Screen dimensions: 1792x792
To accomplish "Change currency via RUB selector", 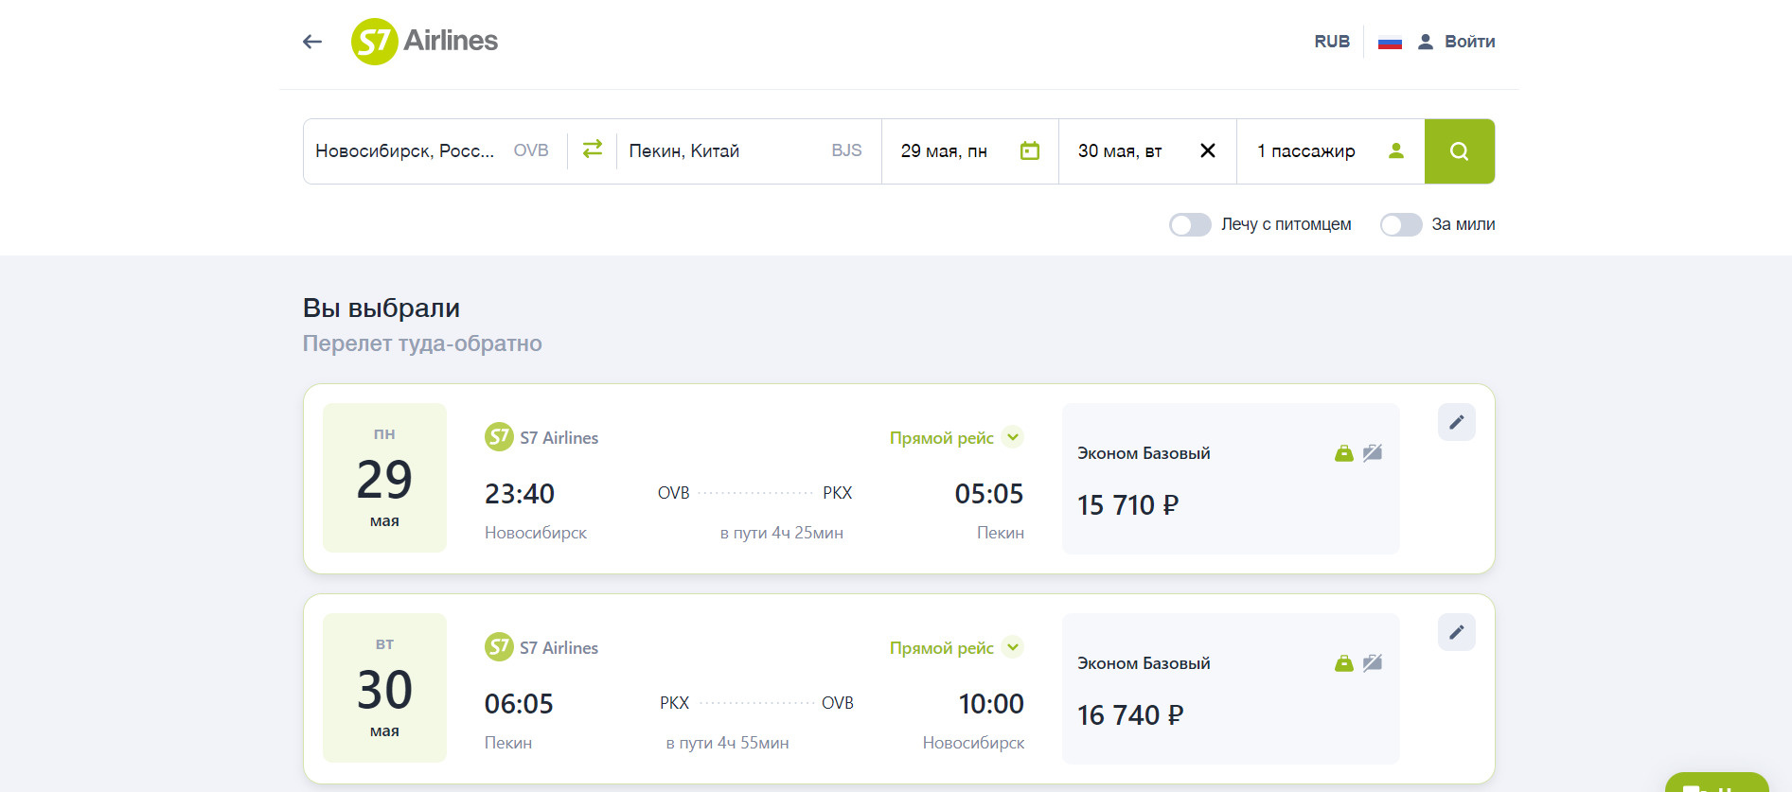I will [x=1331, y=42].
